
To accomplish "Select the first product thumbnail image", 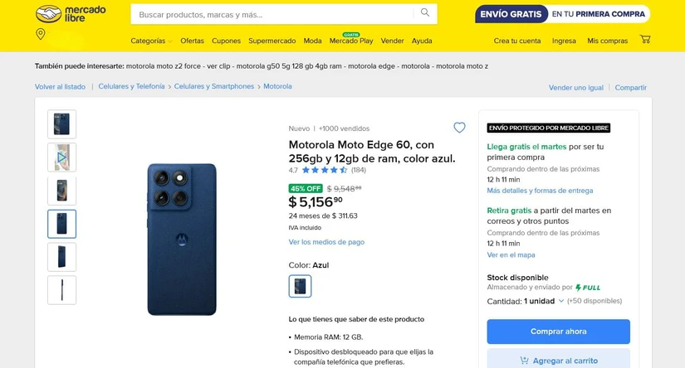I will click(61, 124).
